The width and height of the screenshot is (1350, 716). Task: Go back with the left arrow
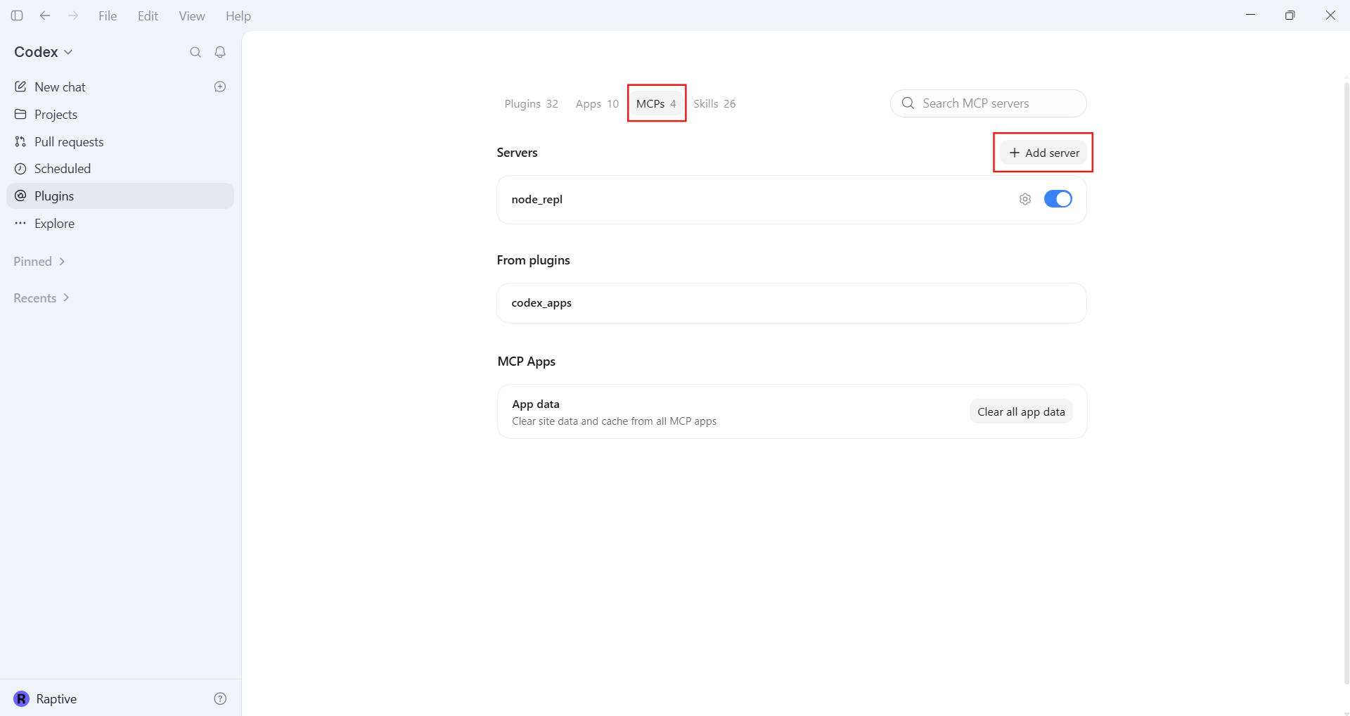click(45, 15)
